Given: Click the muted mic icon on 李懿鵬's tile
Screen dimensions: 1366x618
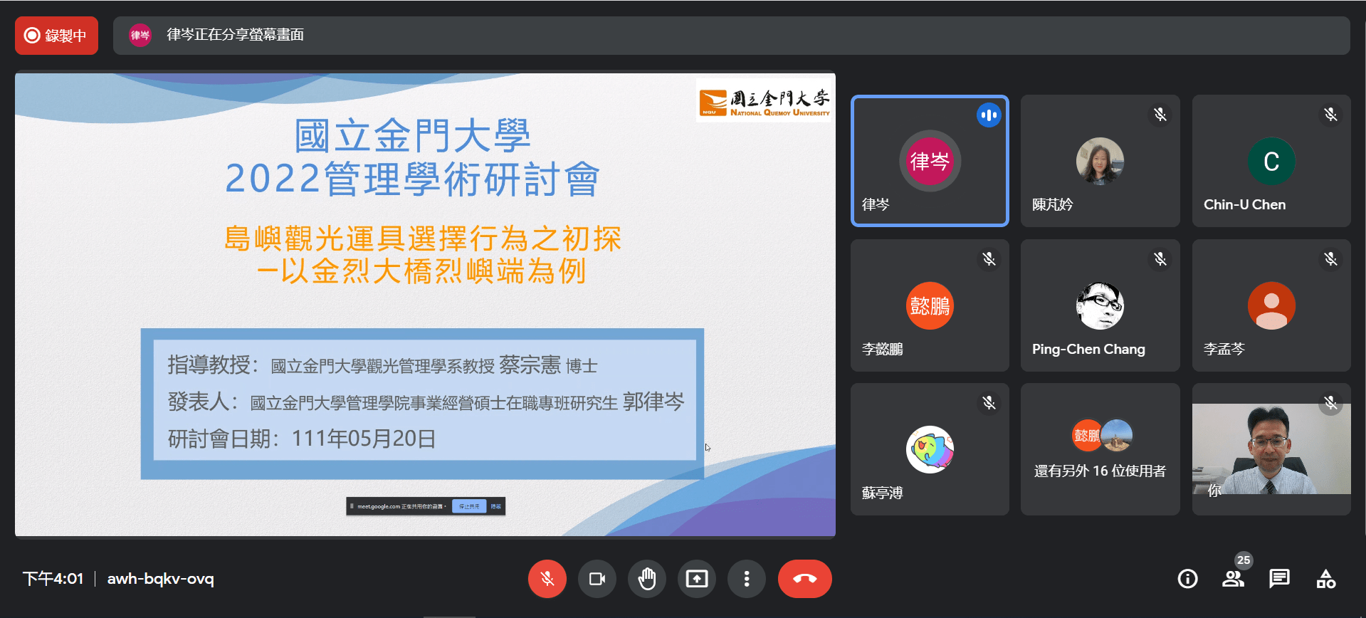Looking at the screenshot, I should coord(989,259).
